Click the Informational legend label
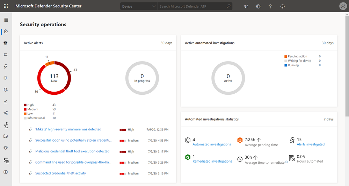This screenshot has height=186, width=349. pos(36,118)
